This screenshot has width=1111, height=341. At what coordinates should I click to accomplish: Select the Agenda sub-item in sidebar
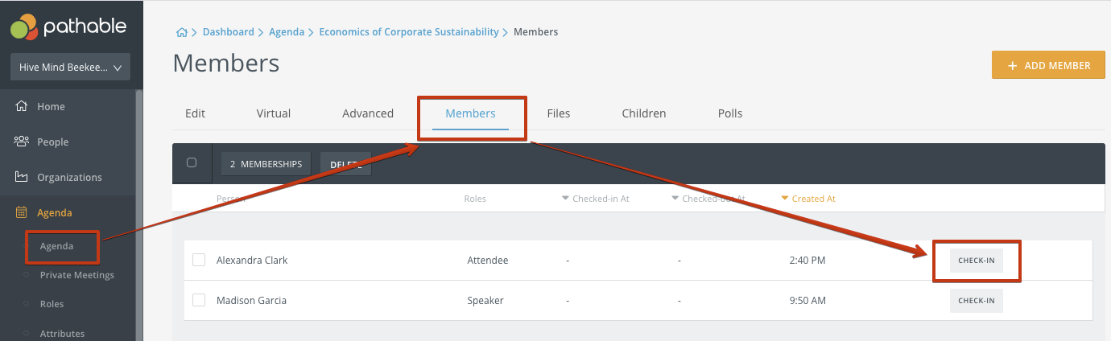point(56,246)
